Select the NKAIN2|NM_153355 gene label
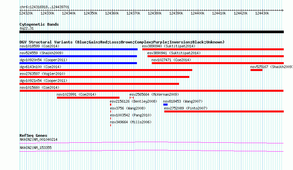Viewport: 293px width, 170px height. (x=36, y=148)
